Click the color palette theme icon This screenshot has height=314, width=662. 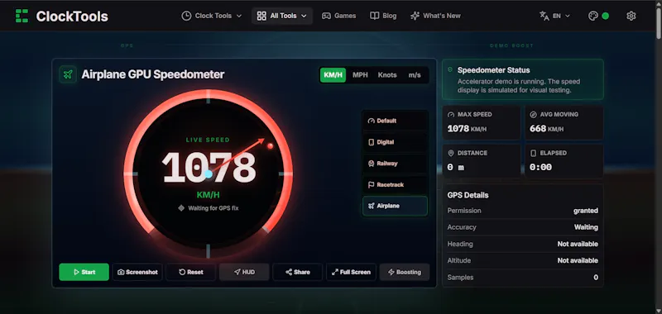click(x=593, y=16)
